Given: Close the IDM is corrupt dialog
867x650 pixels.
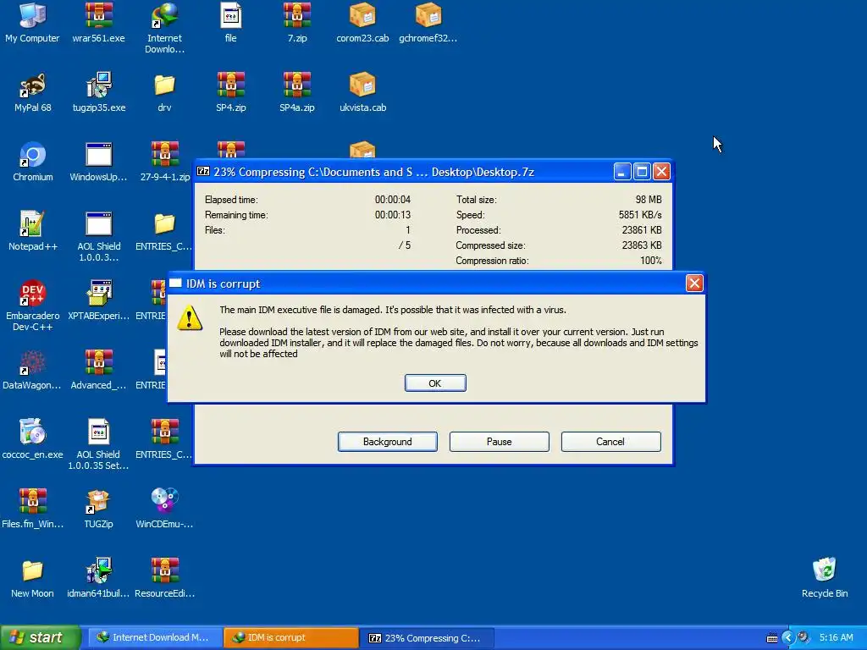Looking at the screenshot, I should pos(694,283).
